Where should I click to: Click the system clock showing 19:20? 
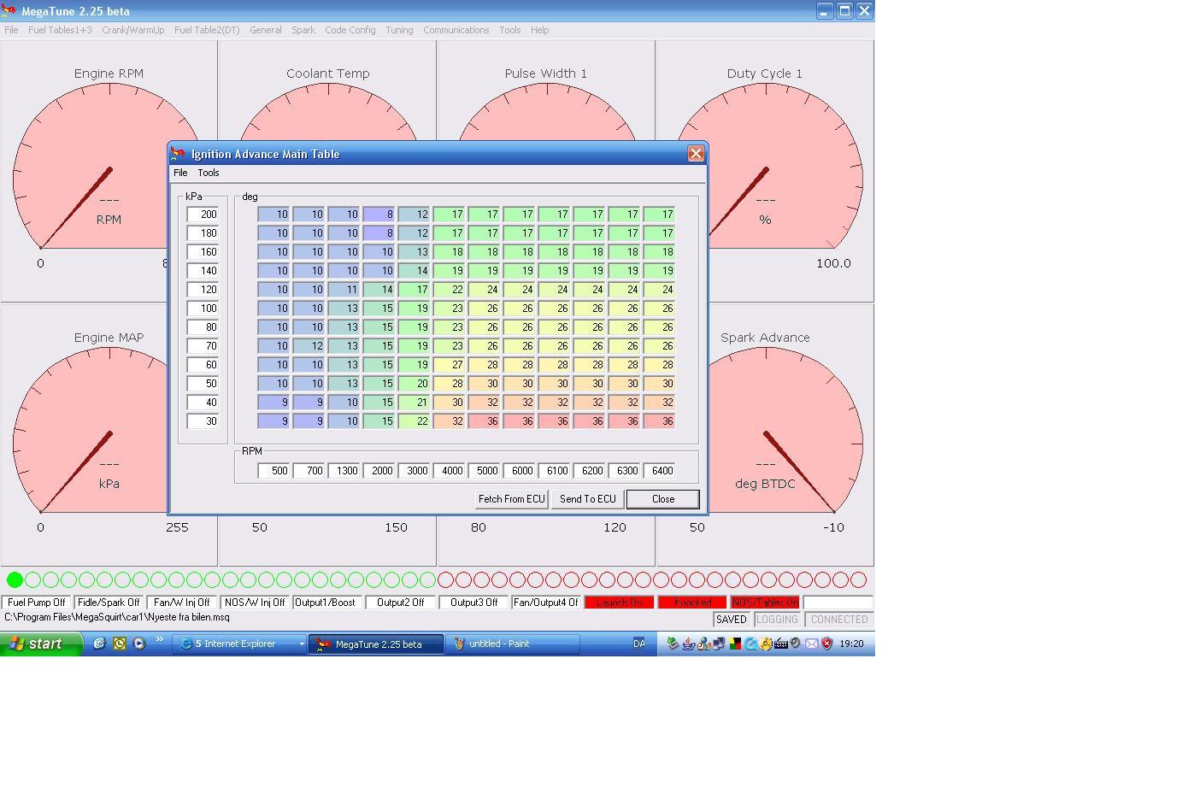click(851, 644)
